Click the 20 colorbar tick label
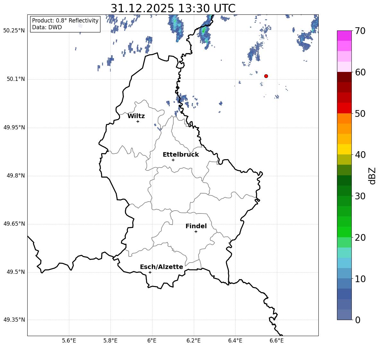380x347 pixels. (360, 238)
